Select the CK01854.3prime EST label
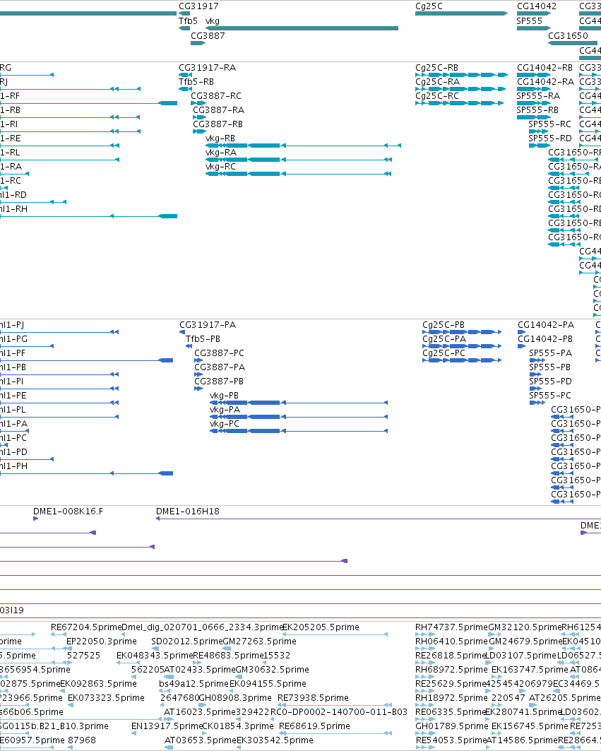601x751 pixels. click(x=237, y=726)
